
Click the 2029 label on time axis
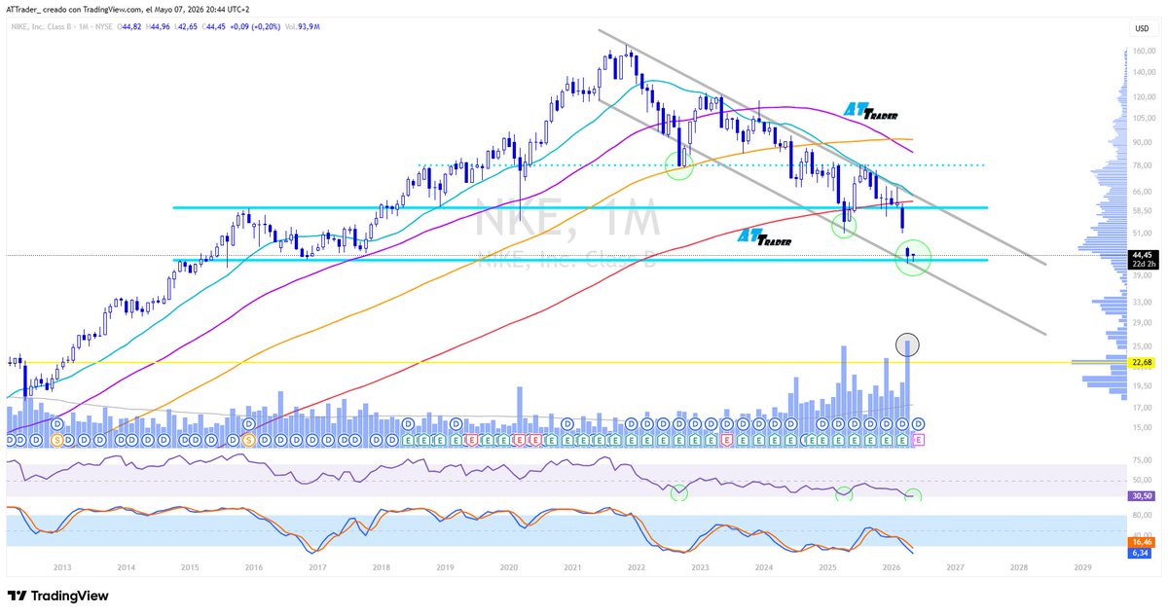(1082, 565)
